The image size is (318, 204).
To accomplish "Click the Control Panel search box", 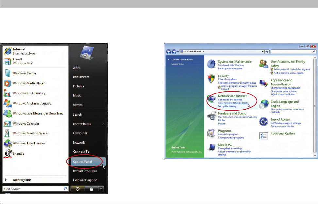I will coord(294,52).
